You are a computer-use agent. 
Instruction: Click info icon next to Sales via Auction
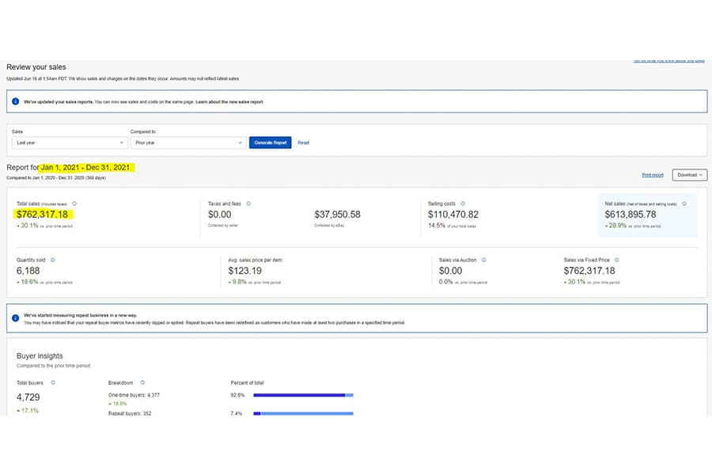[x=483, y=260]
